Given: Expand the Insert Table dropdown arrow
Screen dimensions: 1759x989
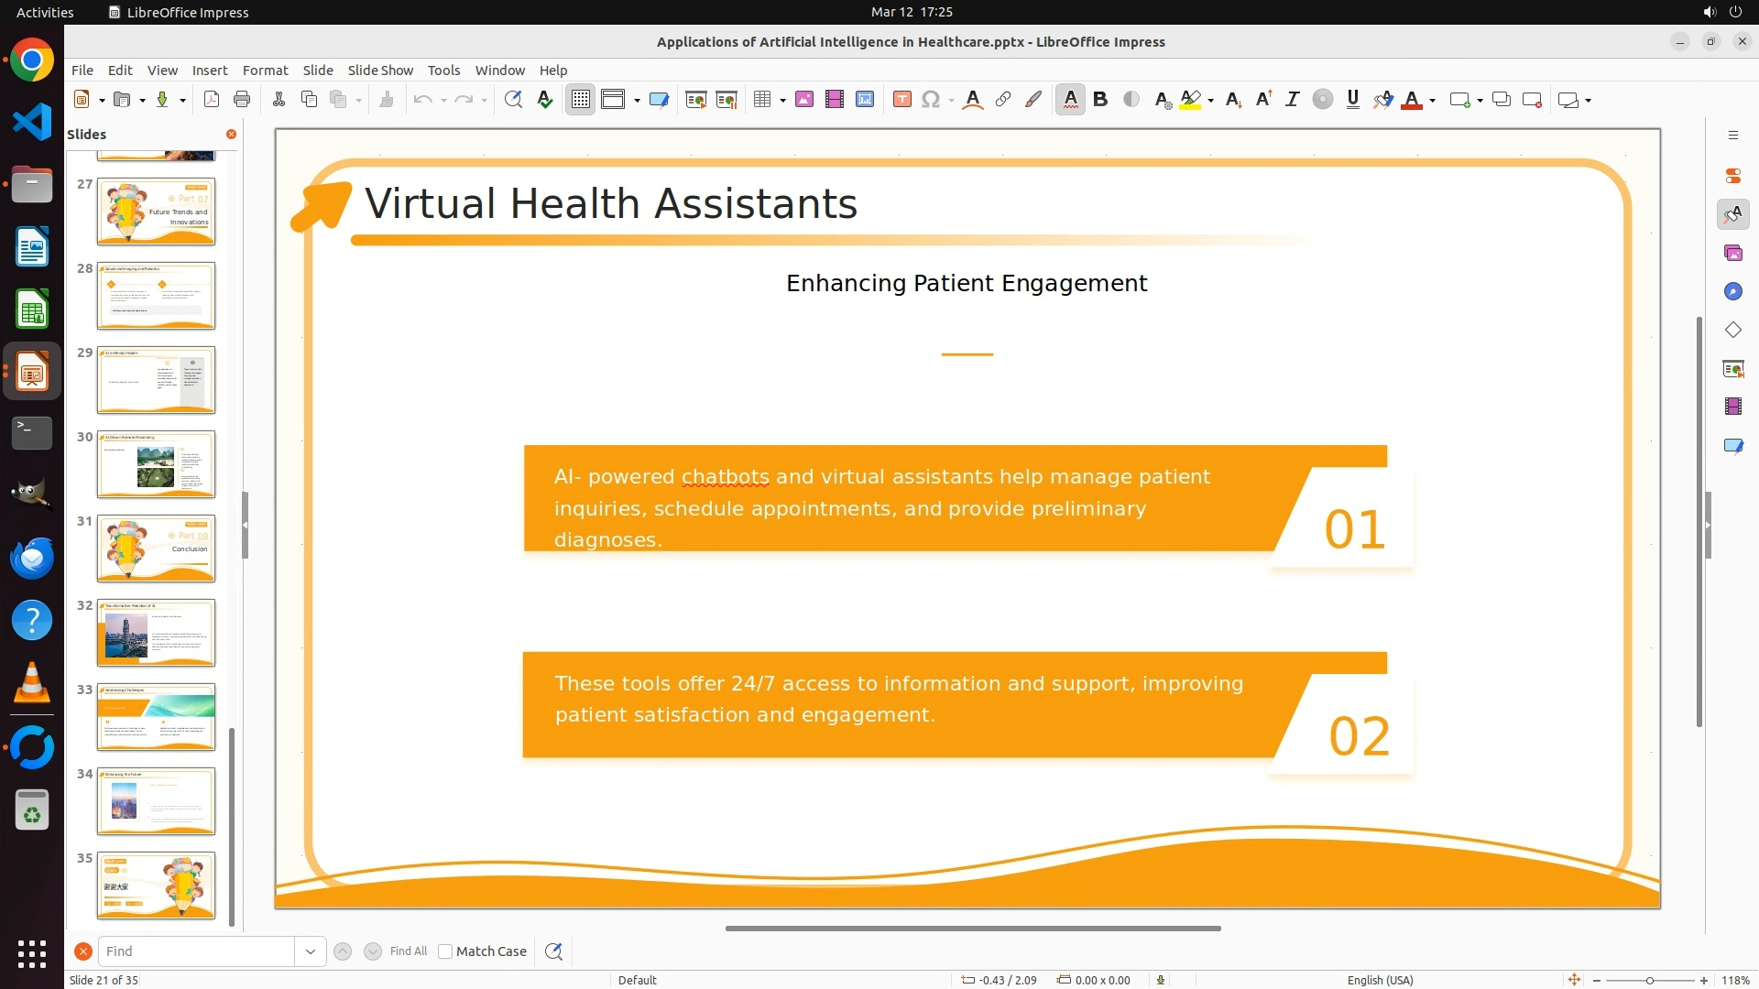Looking at the screenshot, I should [x=782, y=100].
